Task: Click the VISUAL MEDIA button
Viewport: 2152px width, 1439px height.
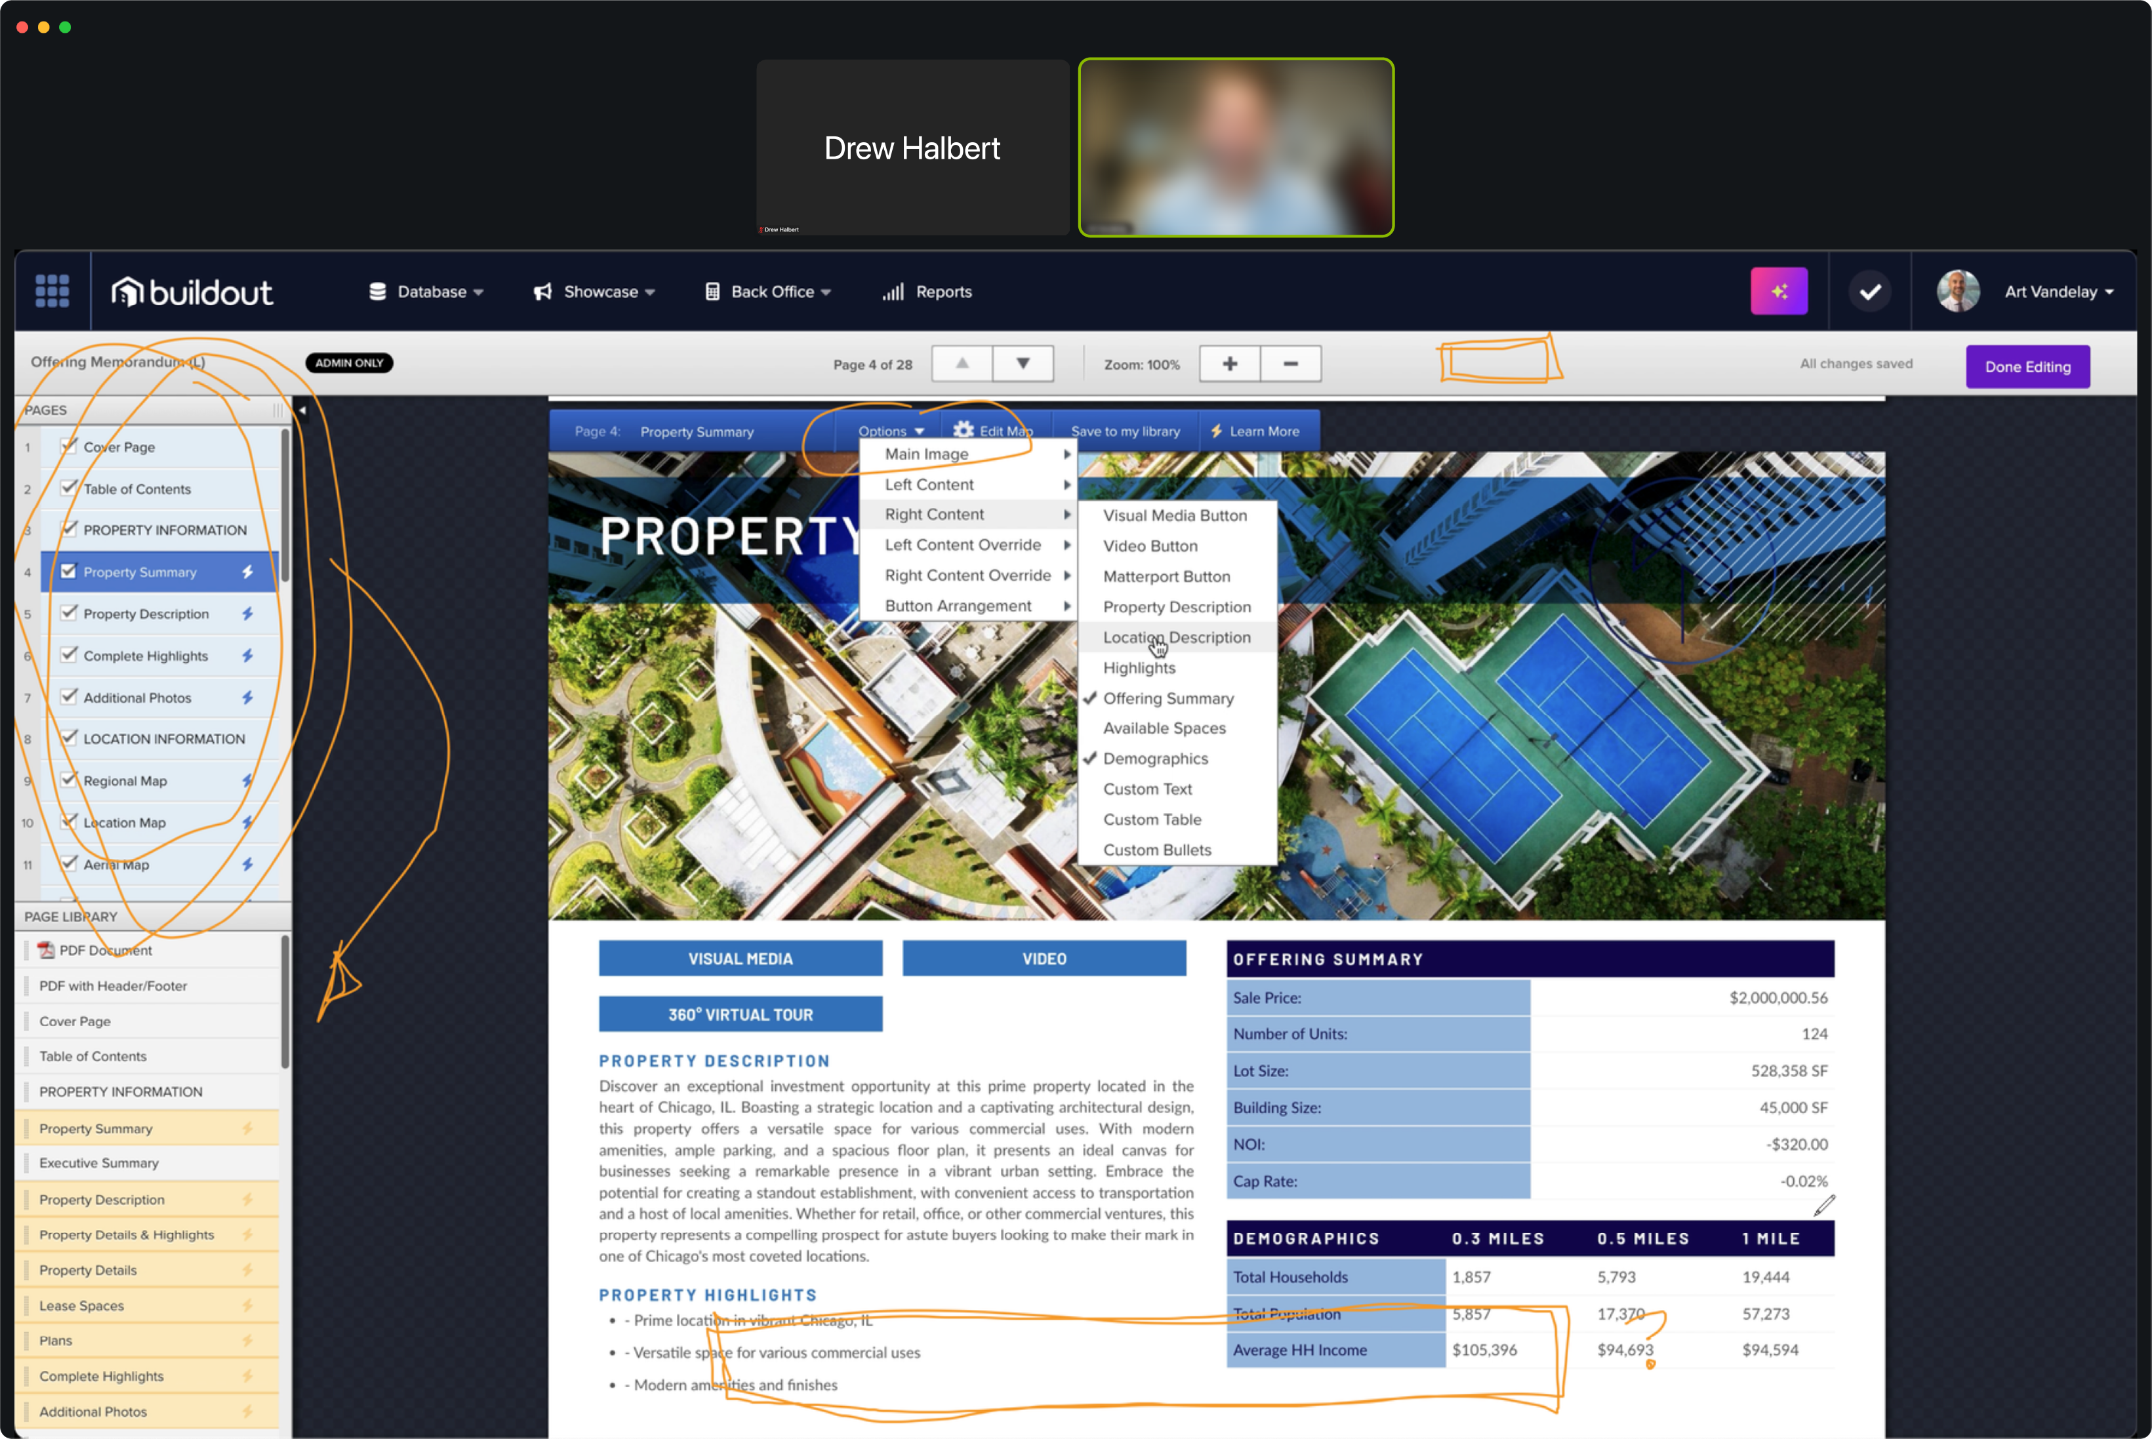Action: (740, 958)
